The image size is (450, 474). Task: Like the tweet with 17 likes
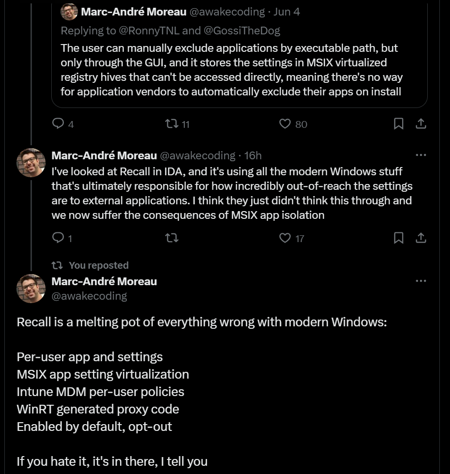tap(285, 238)
